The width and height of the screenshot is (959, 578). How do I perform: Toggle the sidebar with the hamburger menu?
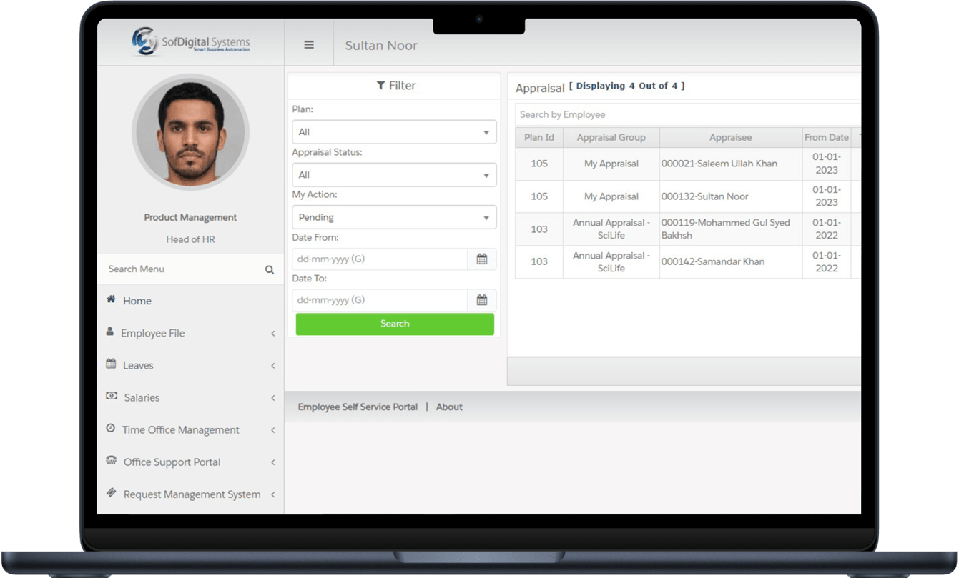pyautogui.click(x=309, y=44)
